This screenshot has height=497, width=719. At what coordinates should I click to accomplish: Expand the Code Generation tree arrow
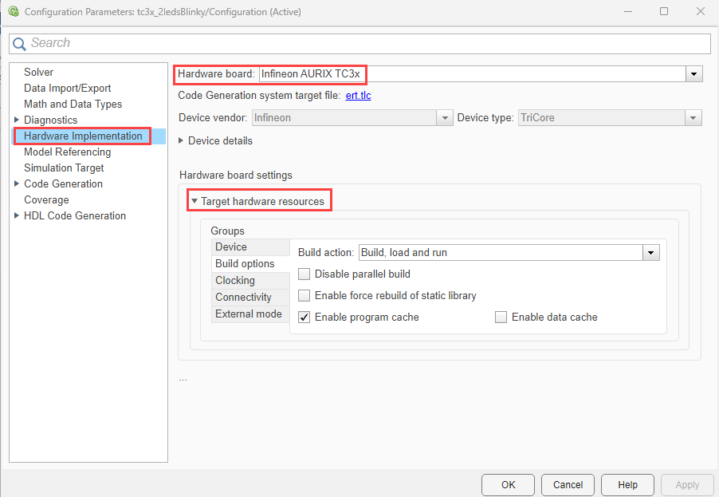pos(17,184)
